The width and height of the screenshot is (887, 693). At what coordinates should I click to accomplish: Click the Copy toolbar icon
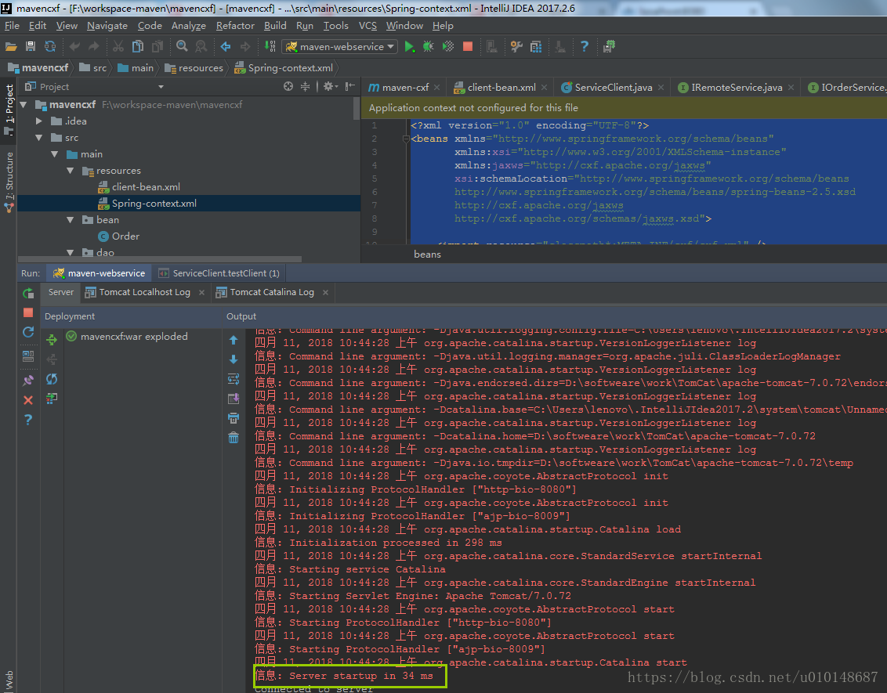138,47
